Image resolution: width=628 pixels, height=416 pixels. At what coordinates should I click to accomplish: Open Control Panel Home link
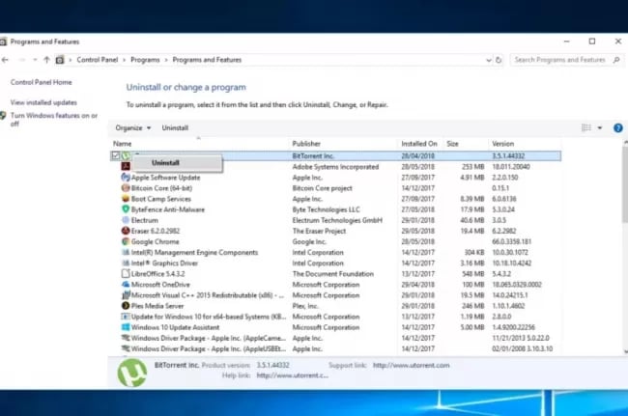42,82
